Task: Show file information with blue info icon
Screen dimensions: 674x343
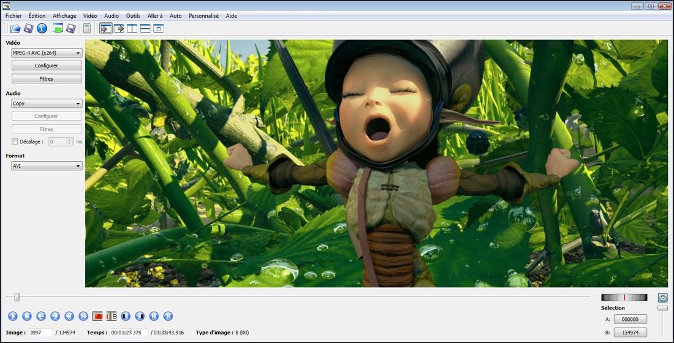Action: (42, 28)
